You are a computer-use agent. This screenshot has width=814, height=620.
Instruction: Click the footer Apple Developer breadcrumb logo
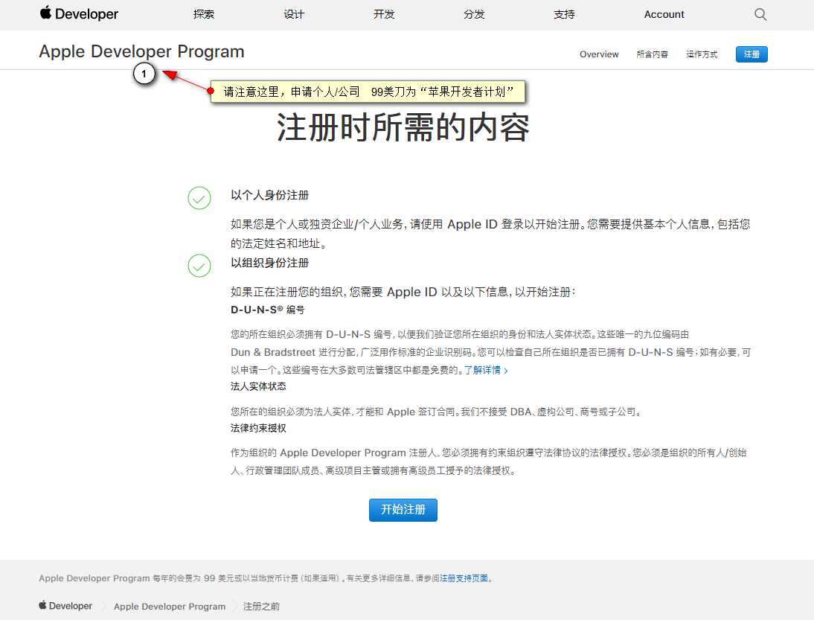[x=65, y=605]
